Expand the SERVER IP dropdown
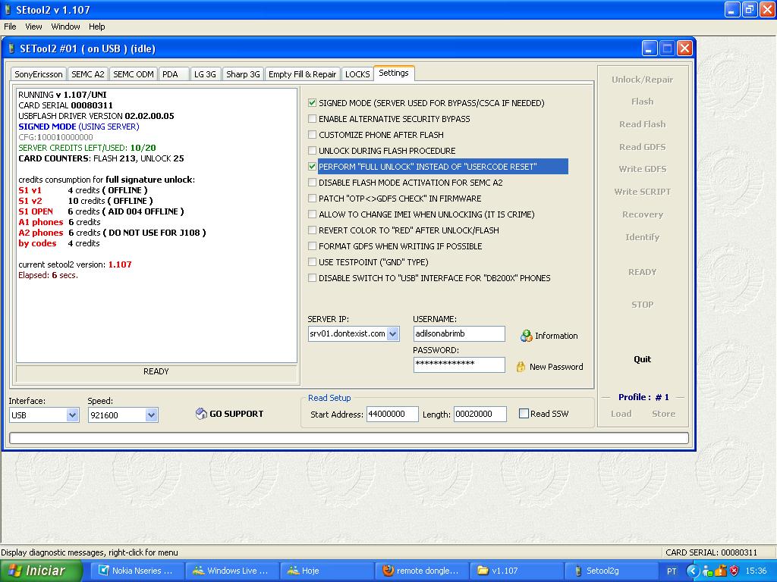777x582 pixels. 393,333
